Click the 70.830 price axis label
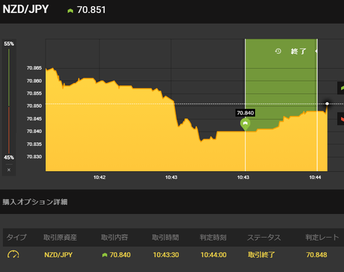The width and height of the screenshot is (344, 272). (x=34, y=157)
